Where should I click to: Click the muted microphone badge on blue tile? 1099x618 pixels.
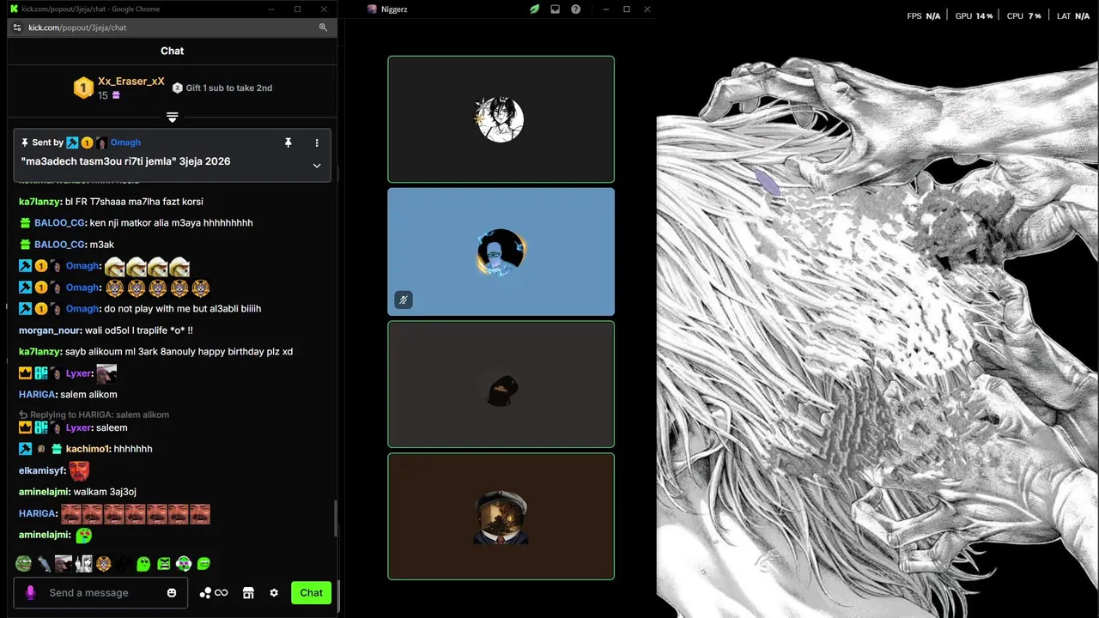click(x=404, y=300)
